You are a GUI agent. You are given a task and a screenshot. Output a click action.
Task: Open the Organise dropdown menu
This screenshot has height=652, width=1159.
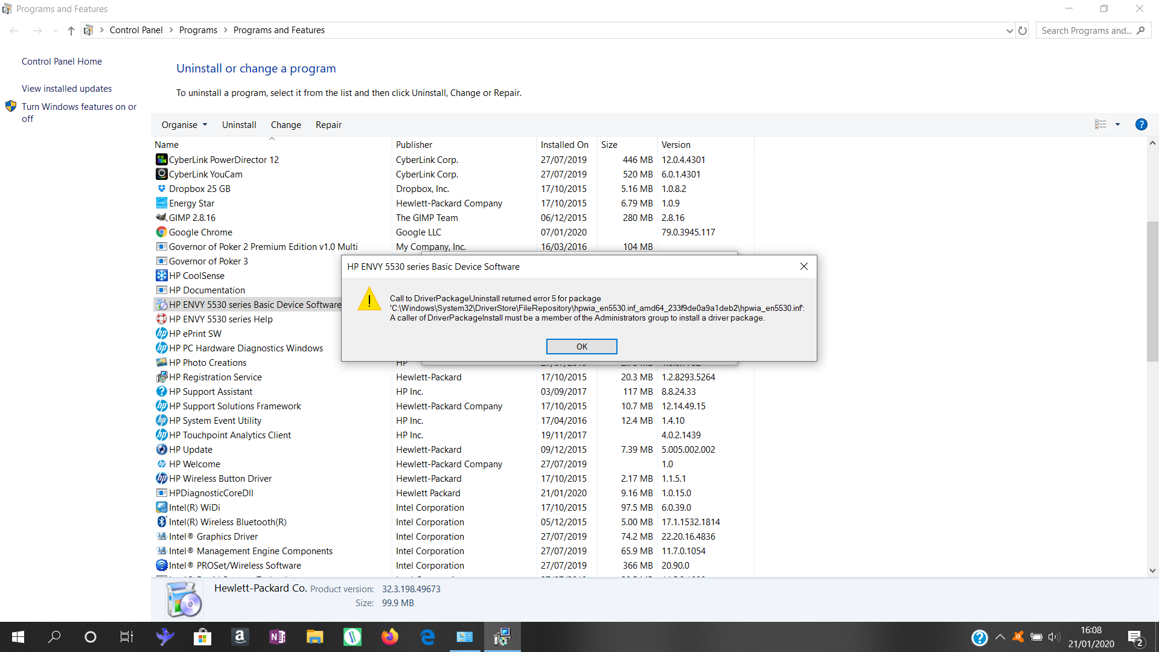[x=184, y=125]
